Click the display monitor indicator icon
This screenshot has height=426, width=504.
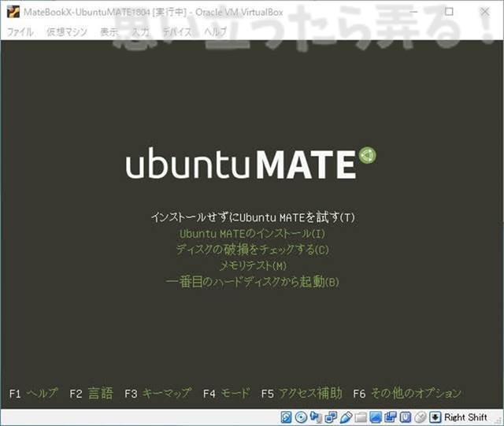375,417
